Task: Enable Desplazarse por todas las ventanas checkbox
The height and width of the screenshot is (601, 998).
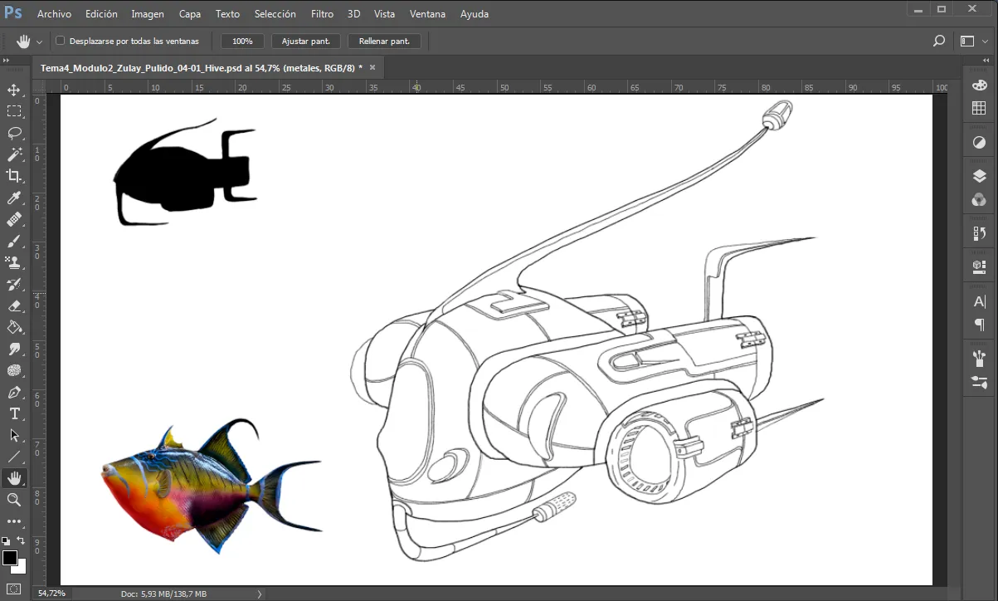Action: (x=60, y=41)
